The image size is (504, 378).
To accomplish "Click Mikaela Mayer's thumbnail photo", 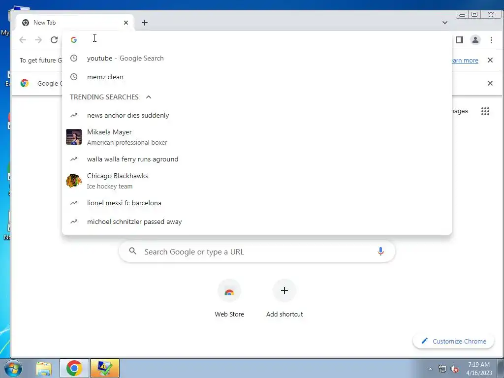I will [x=74, y=137].
